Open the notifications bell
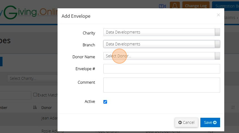239x133 pixels. pos(175,6)
